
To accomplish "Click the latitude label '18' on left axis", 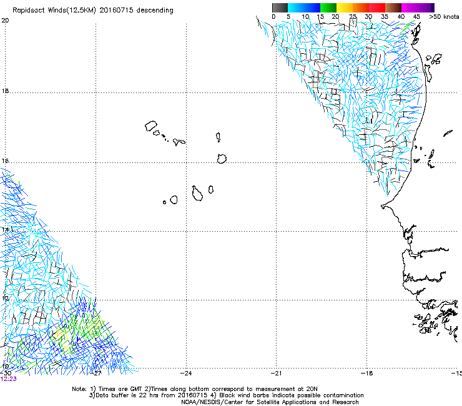I will 5,91.
